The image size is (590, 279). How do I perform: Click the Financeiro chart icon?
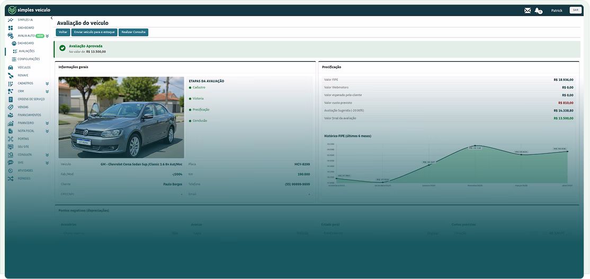11,123
